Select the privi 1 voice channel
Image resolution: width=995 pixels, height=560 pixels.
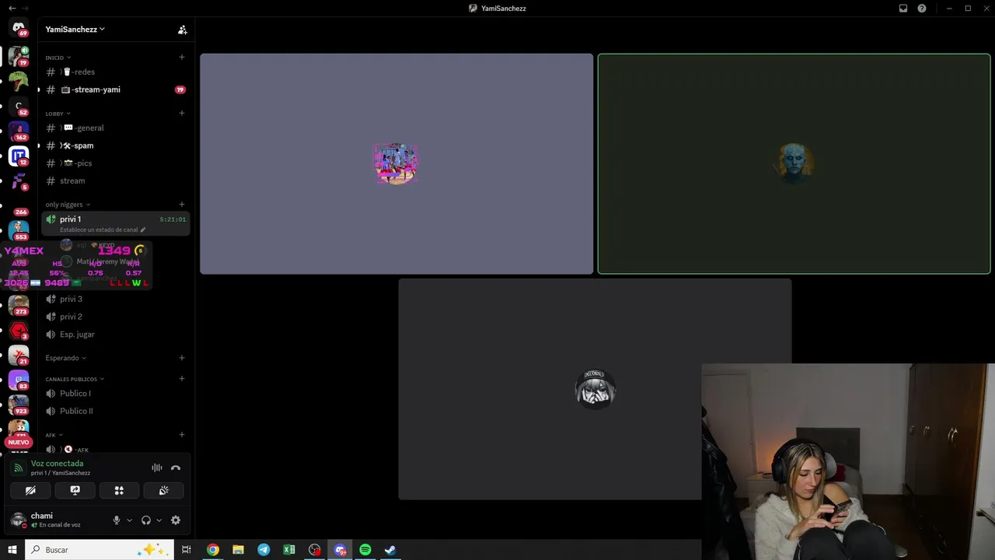point(115,223)
